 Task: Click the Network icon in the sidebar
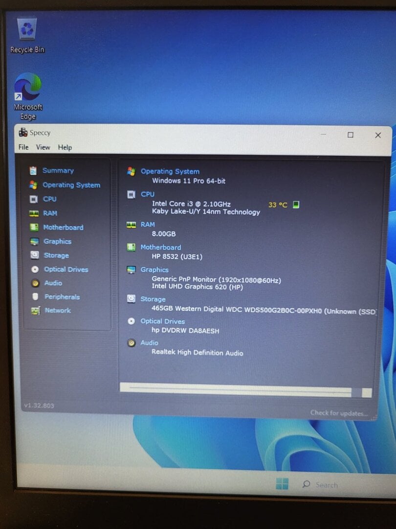(x=35, y=311)
